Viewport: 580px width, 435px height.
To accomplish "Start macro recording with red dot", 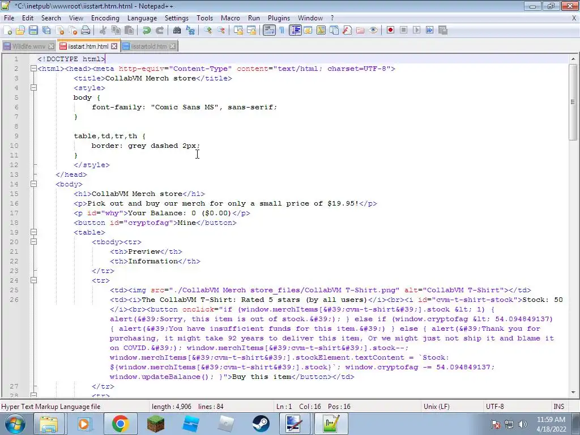I will pyautogui.click(x=390, y=31).
